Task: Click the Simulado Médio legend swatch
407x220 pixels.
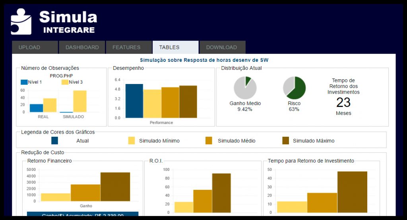Action: tap(209, 141)
